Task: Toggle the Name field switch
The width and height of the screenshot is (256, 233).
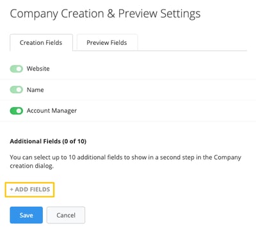Action: [16, 90]
